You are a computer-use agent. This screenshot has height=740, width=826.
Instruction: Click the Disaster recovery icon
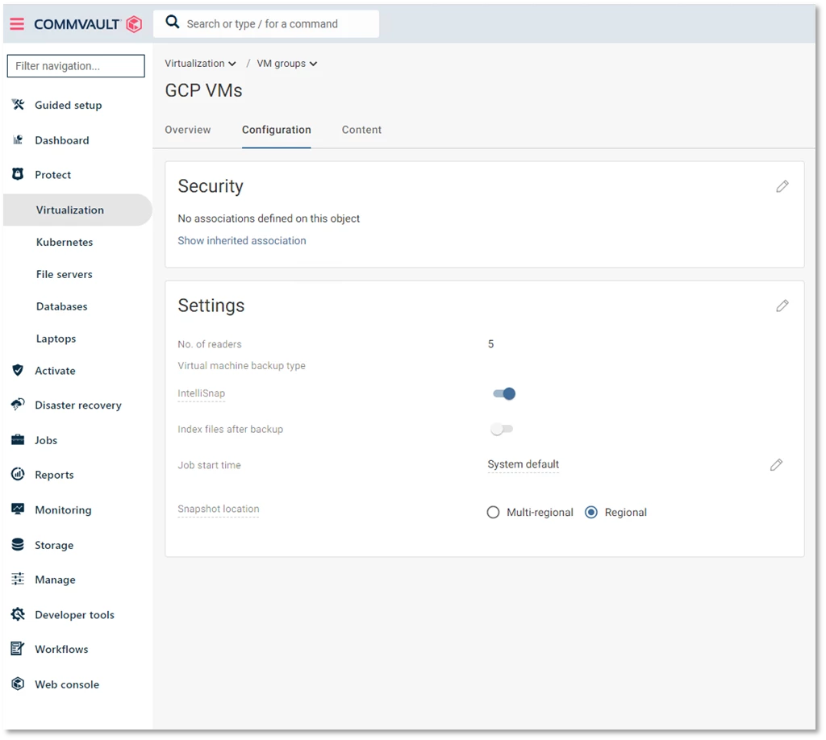click(18, 404)
